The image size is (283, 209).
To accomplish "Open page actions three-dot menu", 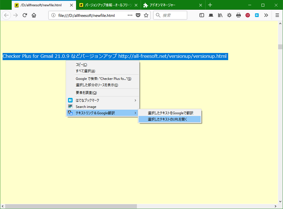I will (x=130, y=15).
